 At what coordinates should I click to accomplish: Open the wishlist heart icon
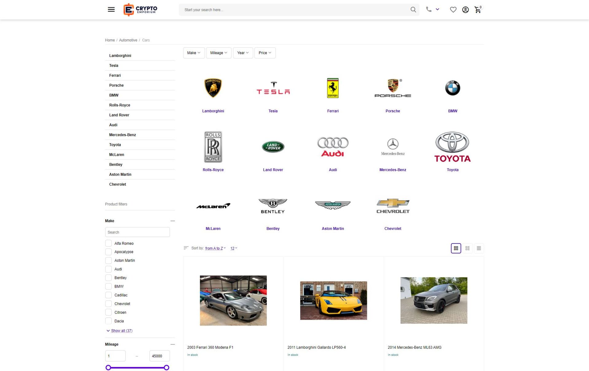(453, 10)
